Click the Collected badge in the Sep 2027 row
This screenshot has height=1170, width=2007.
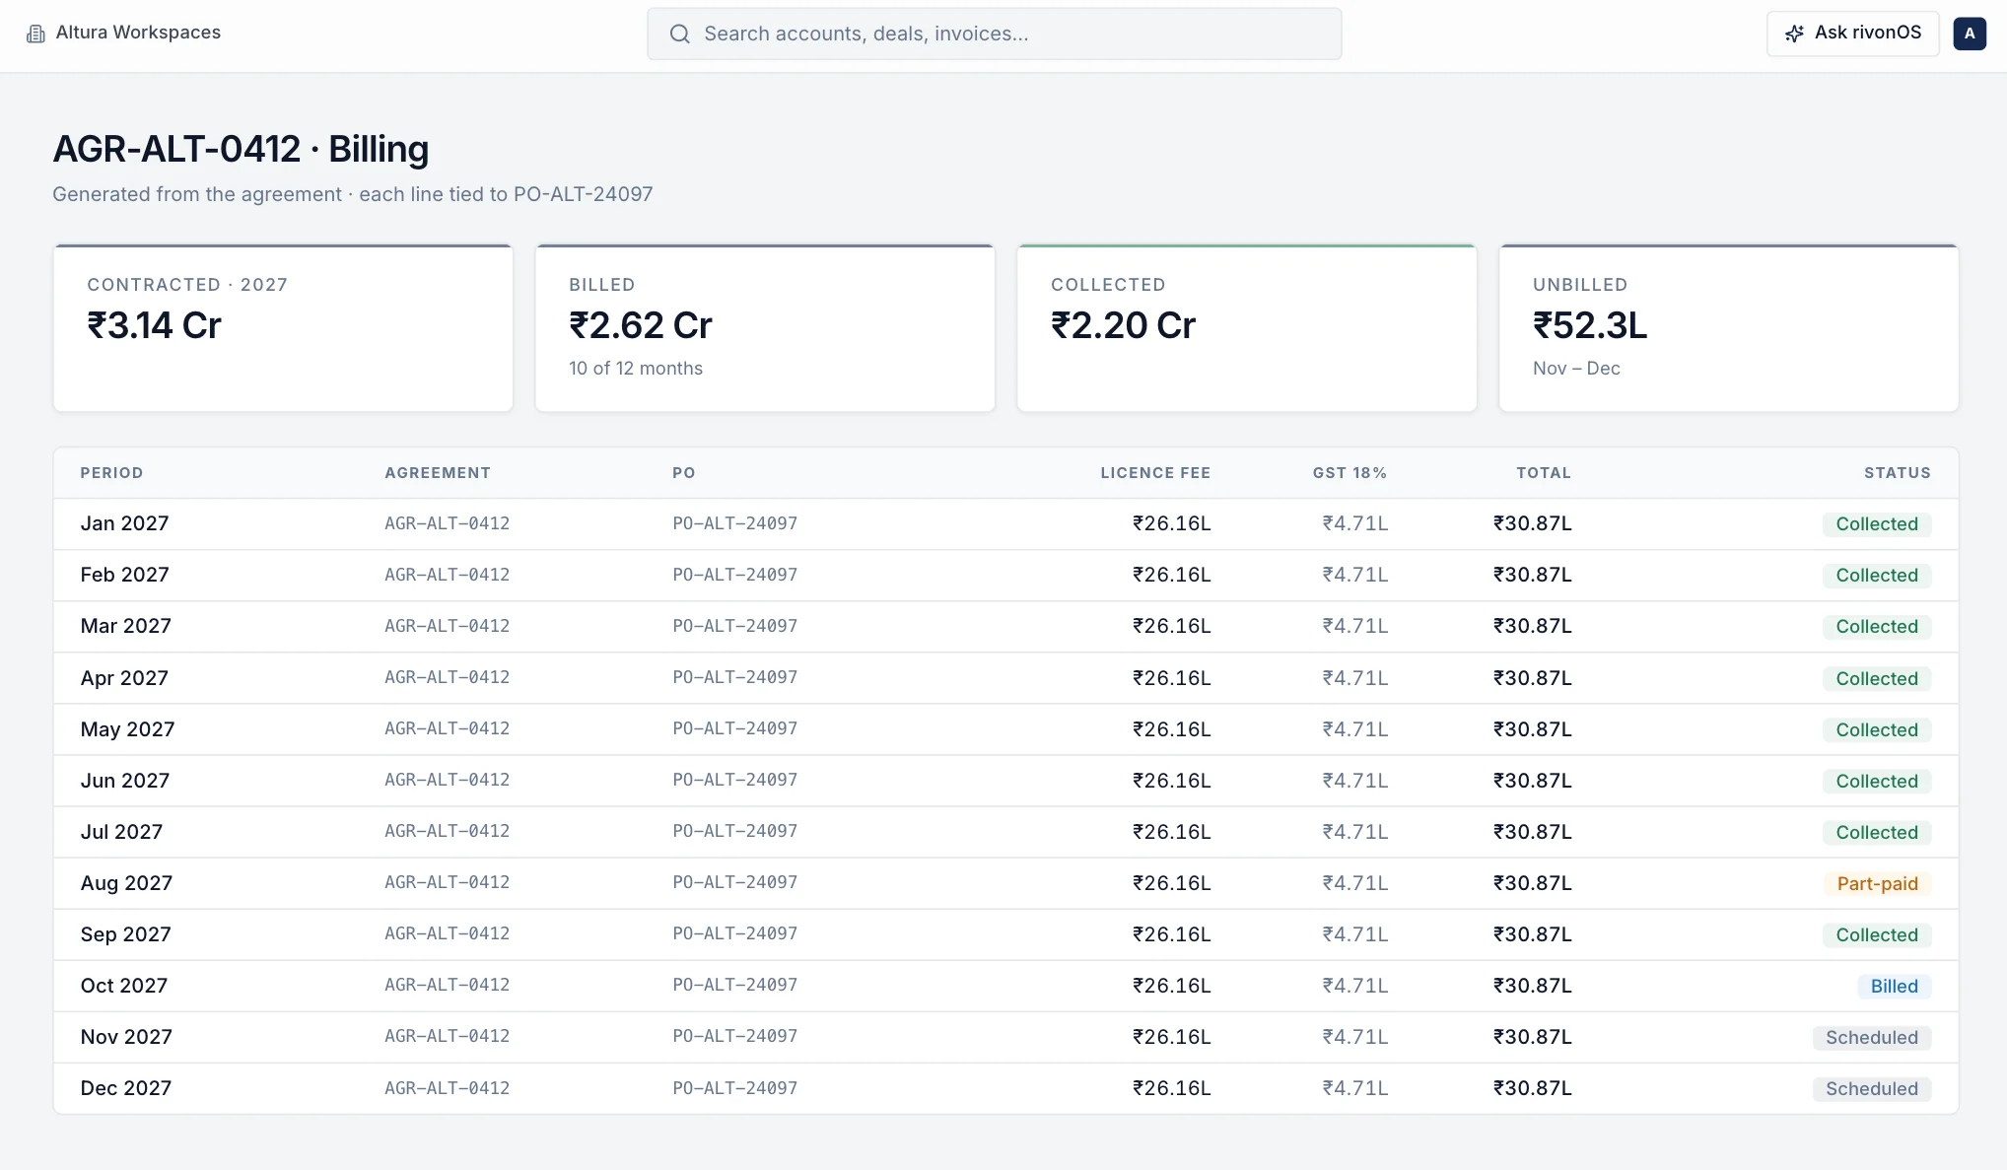(x=1876, y=935)
